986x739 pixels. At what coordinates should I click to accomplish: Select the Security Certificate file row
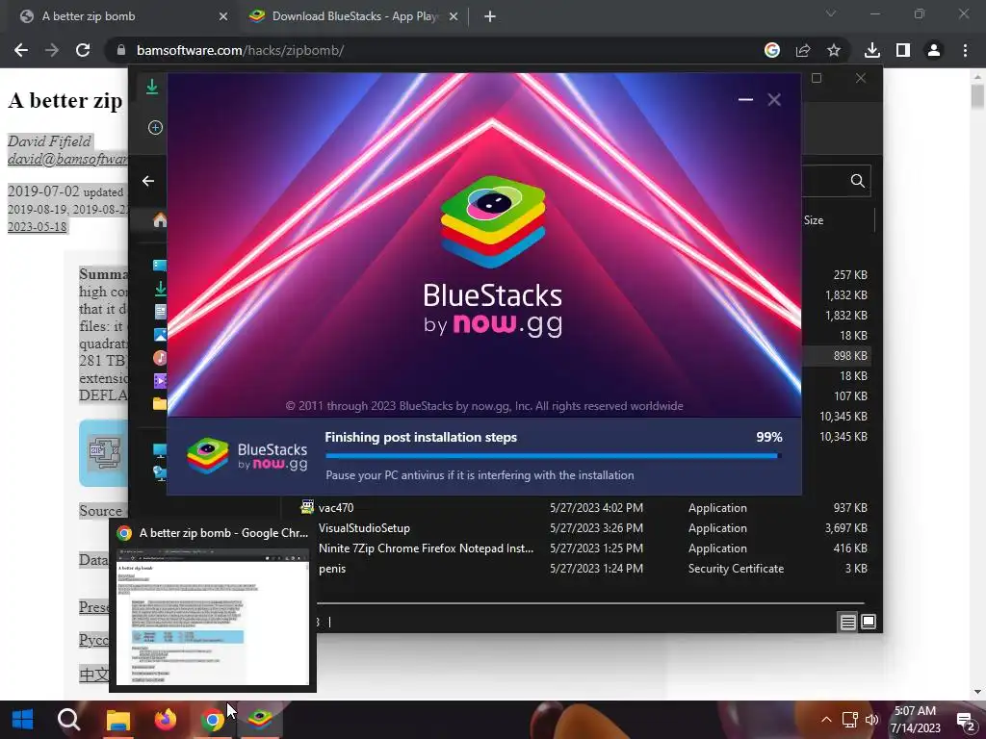pos(584,568)
